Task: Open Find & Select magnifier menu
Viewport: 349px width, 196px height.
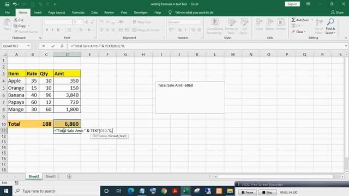Action: (330, 26)
